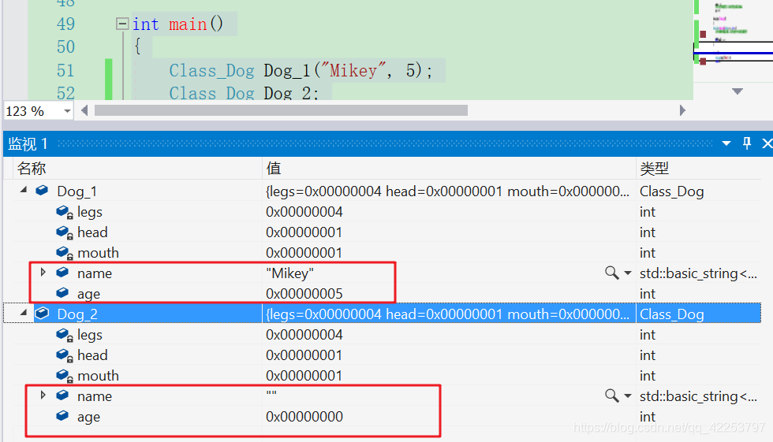
Task: Collapse the Dog_1 watch entry
Action: point(23,190)
